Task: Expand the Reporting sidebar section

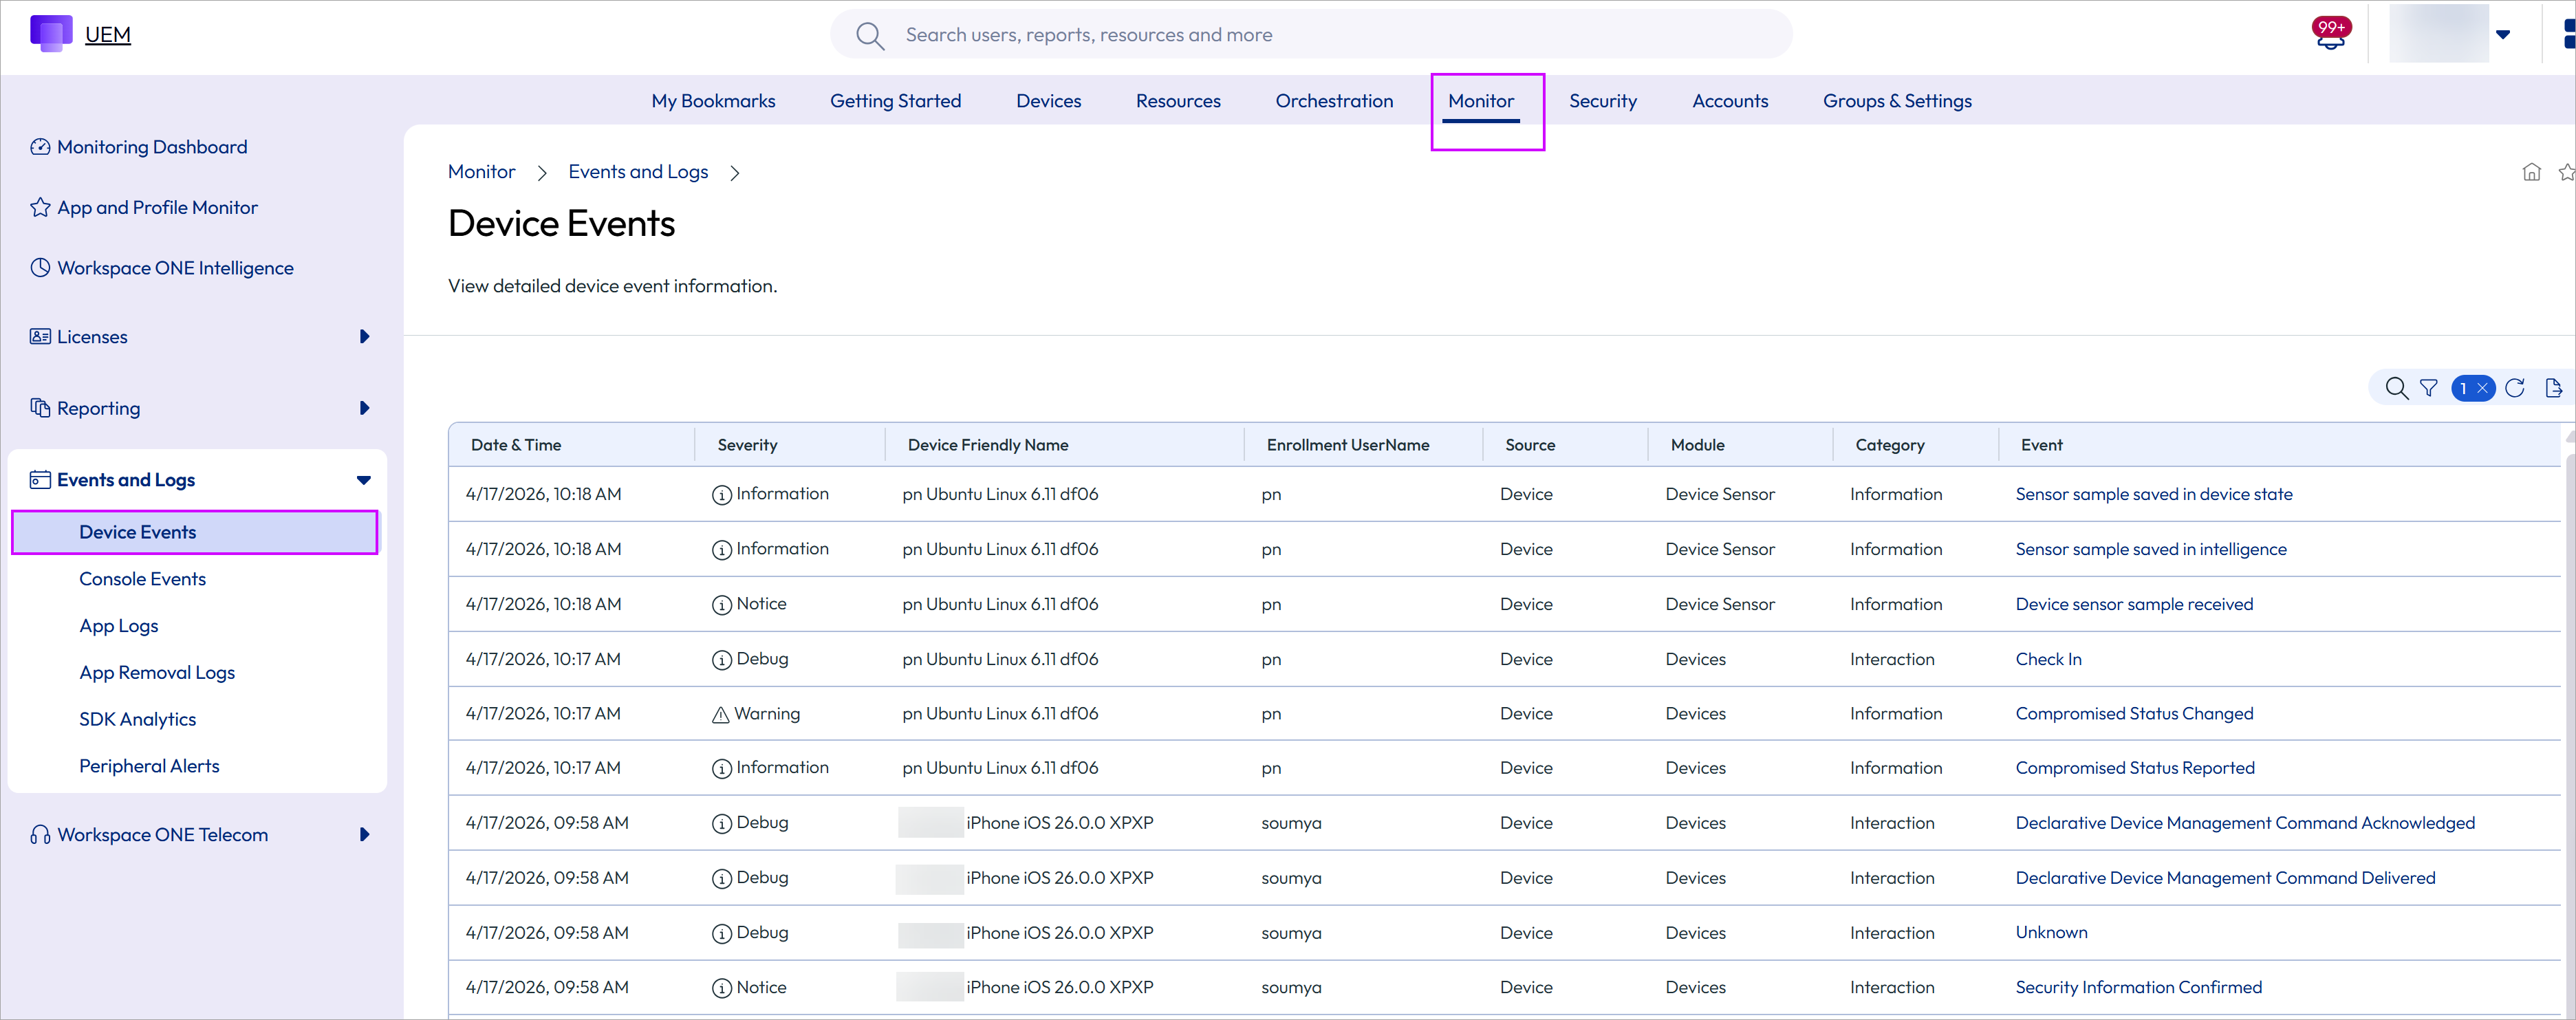Action: coord(364,408)
